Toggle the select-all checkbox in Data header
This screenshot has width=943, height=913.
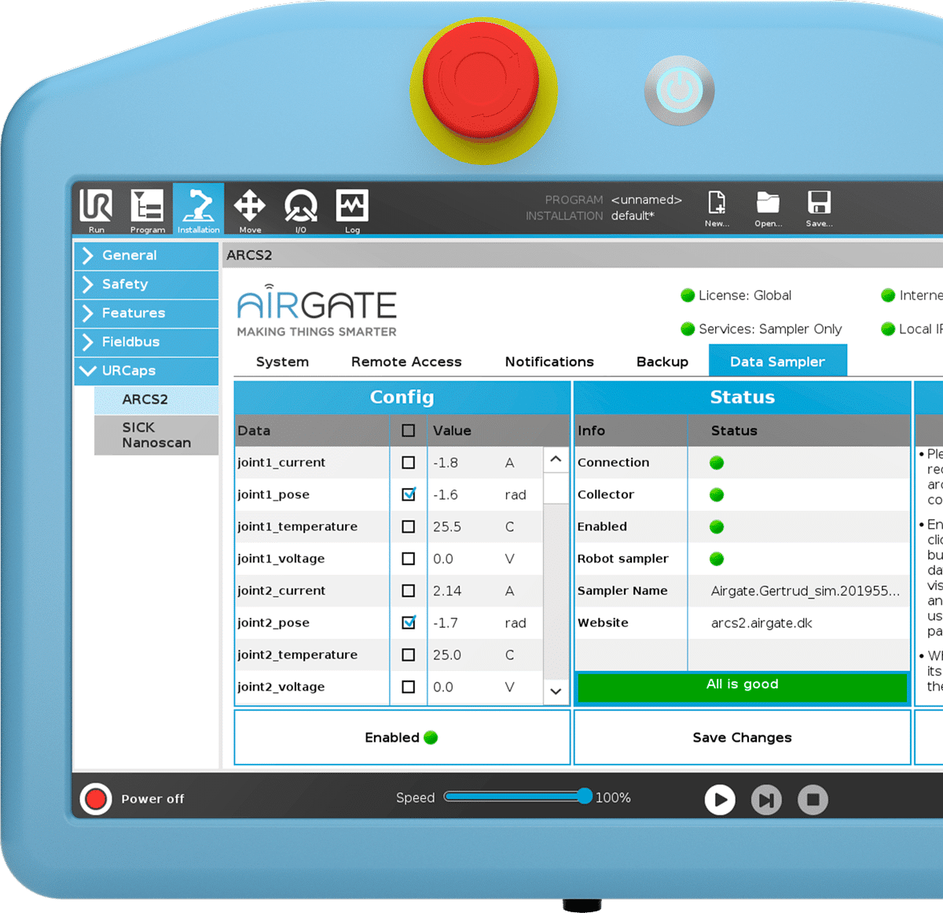click(x=409, y=431)
